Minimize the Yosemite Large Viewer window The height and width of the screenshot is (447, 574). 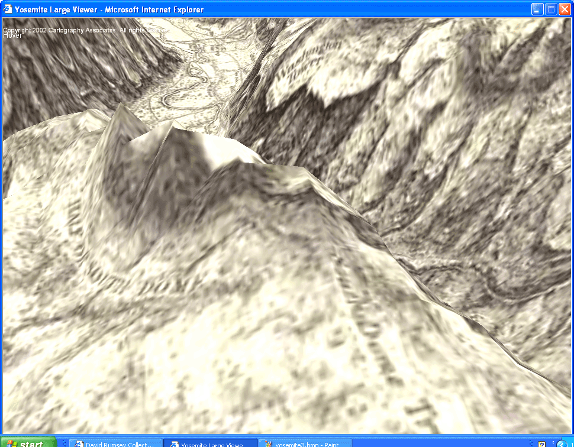(x=537, y=9)
